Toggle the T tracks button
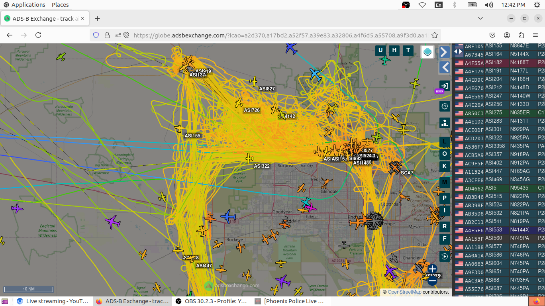 pos(408,50)
